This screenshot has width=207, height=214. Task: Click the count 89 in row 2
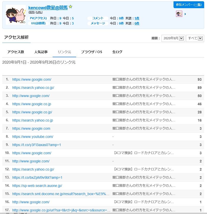200,88
